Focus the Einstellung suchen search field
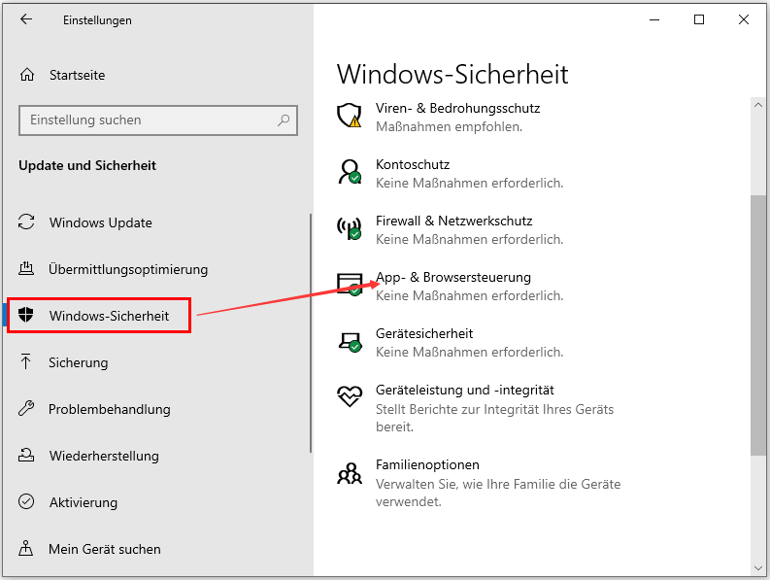 click(x=158, y=119)
